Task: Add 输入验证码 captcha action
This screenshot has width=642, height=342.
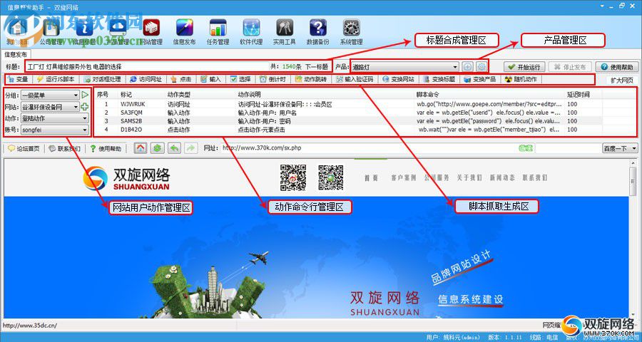Action: (355, 79)
